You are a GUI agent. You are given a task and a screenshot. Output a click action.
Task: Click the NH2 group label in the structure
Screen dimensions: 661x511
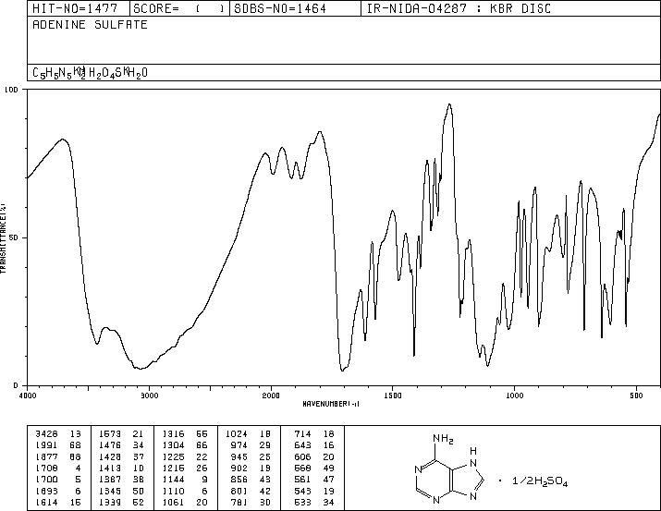[x=443, y=439]
